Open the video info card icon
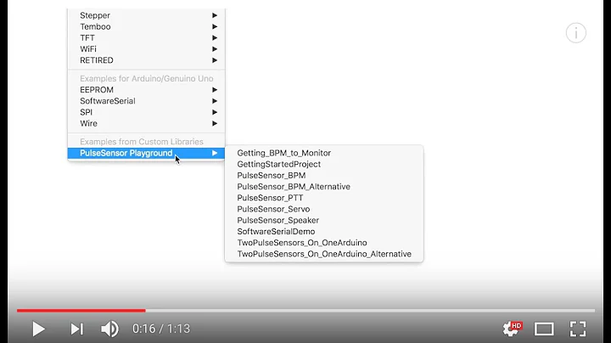 (x=576, y=33)
